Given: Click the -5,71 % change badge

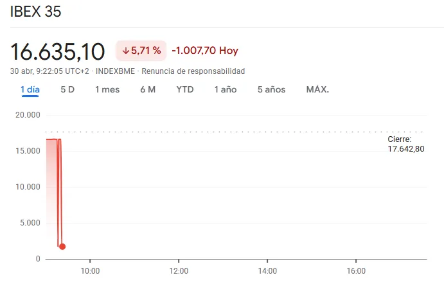Looking at the screenshot, I should 141,50.
